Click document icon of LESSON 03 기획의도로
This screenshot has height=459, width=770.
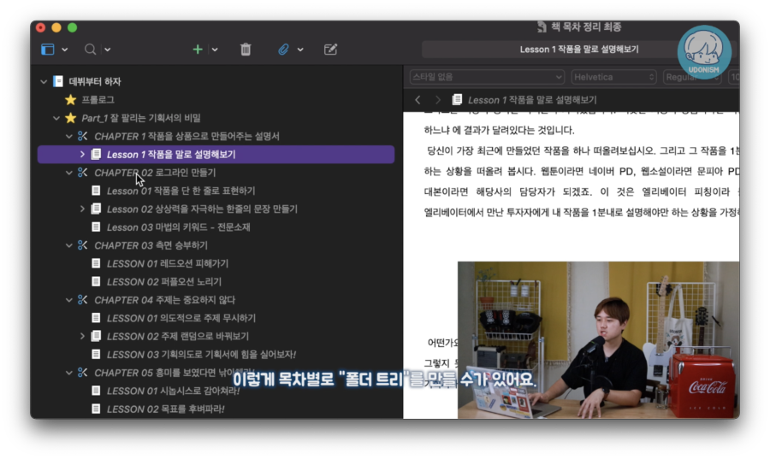[96, 355]
